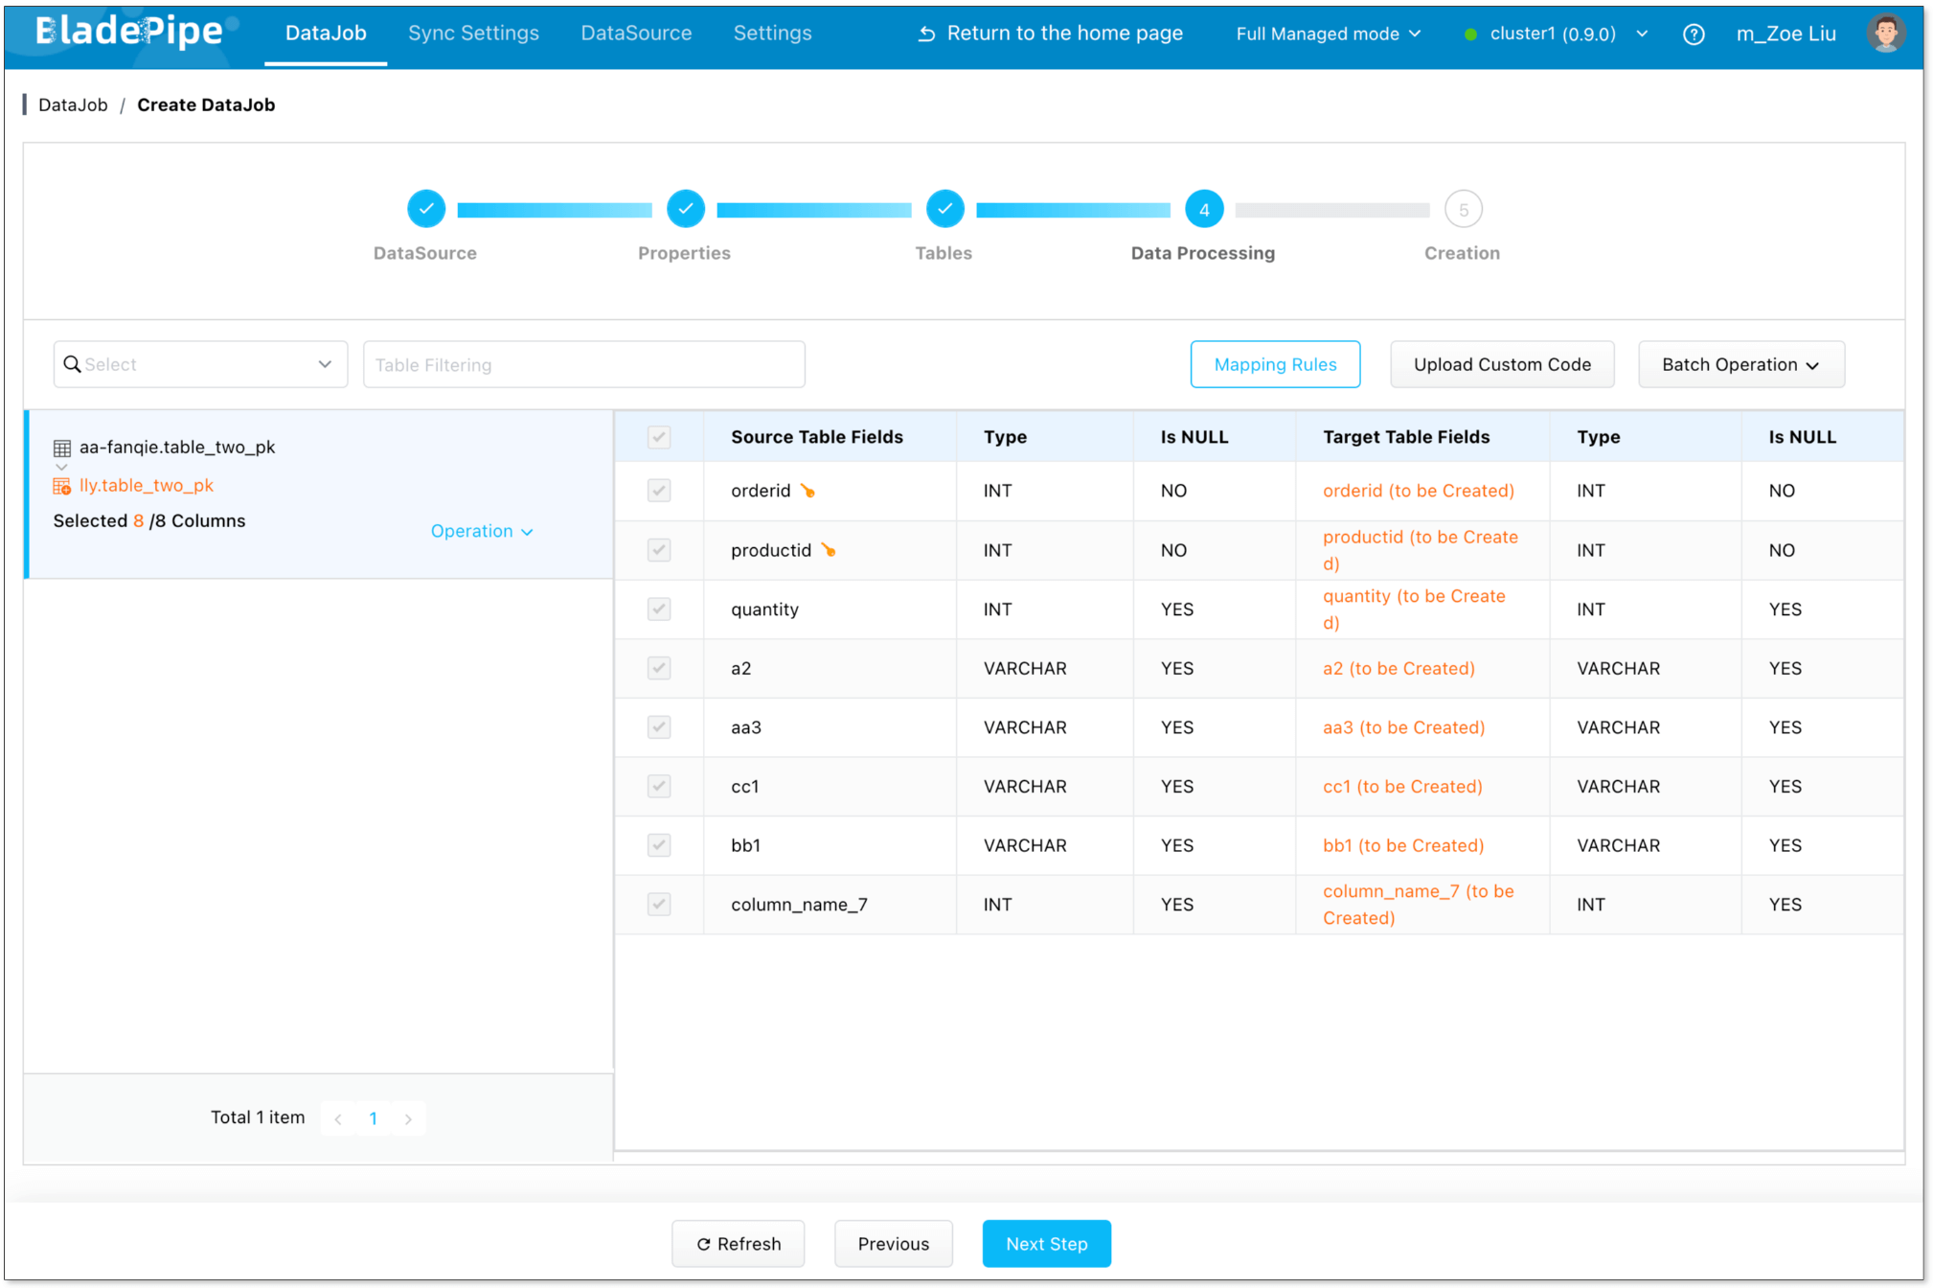Open the Operation dropdown for the table
Viewport: 1933px width, 1288px height.
pos(481,531)
